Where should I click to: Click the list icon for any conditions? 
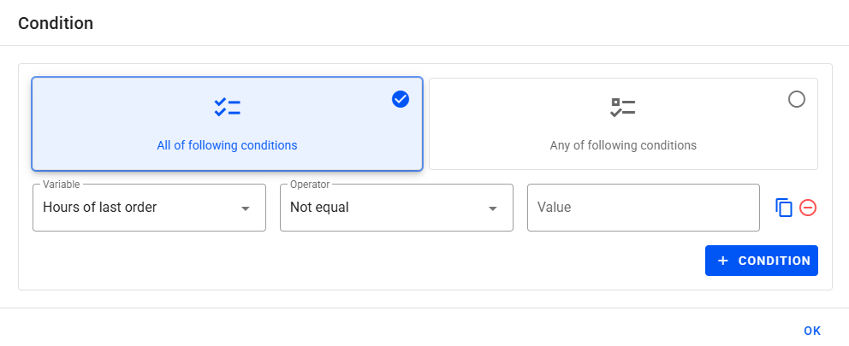tap(623, 108)
